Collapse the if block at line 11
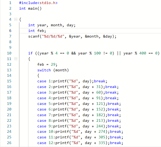 [x=16, y=59]
